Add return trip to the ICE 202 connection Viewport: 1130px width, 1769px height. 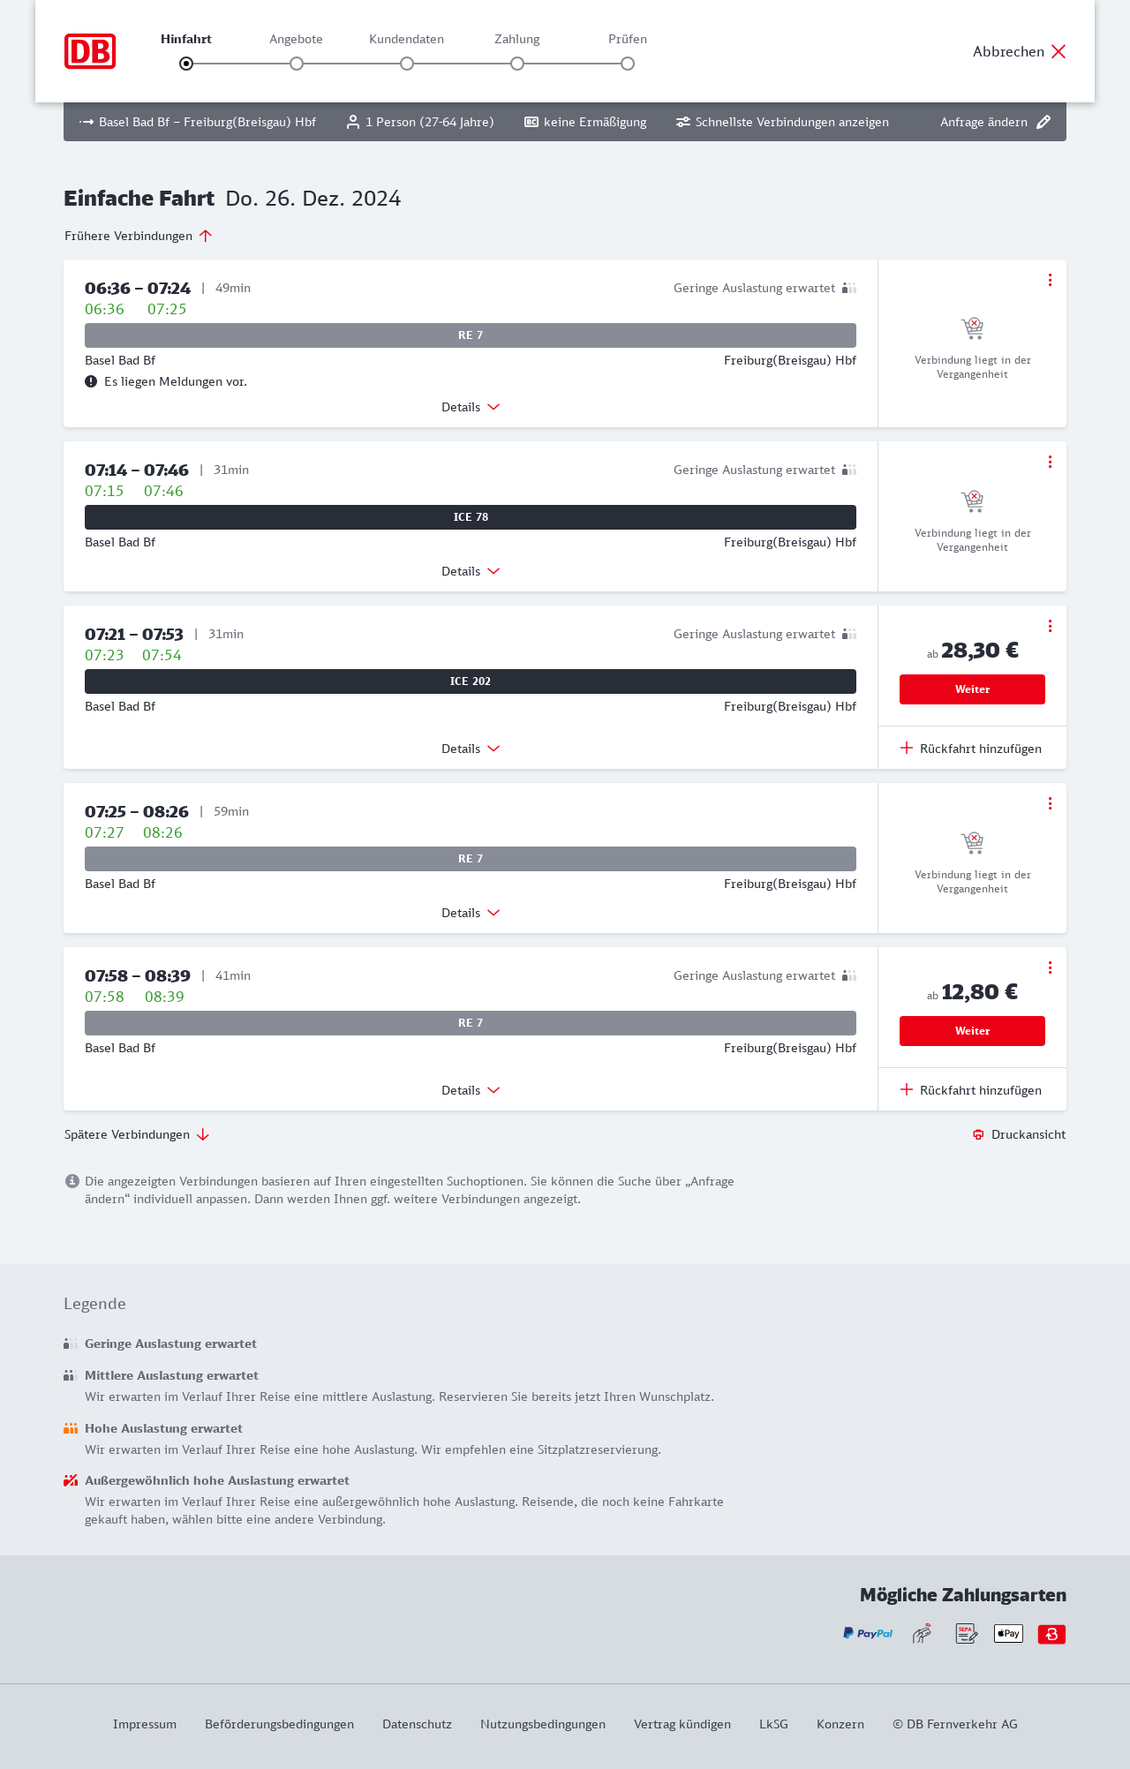[x=971, y=749]
